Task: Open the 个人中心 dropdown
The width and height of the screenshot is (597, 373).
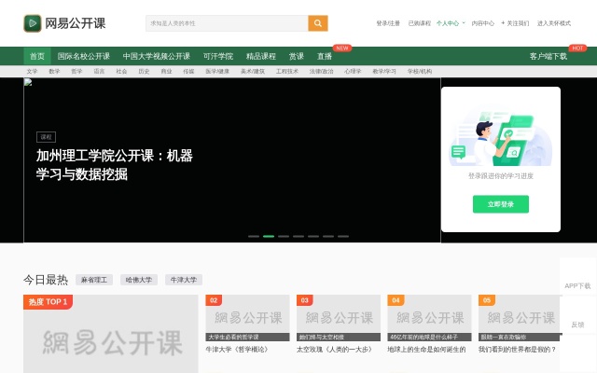Action: point(448,23)
